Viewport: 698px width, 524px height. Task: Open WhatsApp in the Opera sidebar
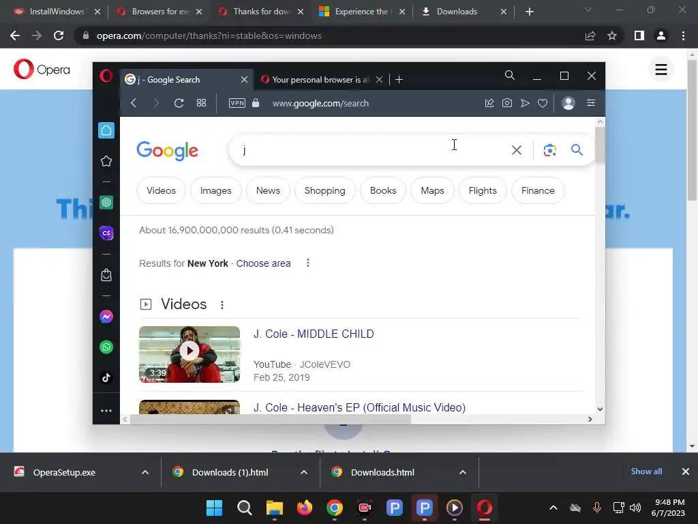pos(106,347)
